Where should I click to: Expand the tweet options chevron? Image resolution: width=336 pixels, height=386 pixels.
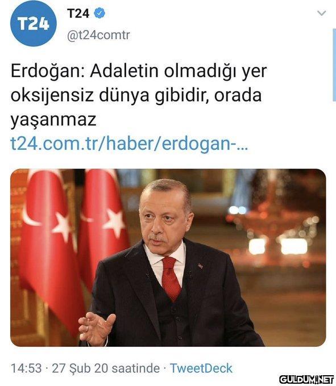click(x=321, y=13)
